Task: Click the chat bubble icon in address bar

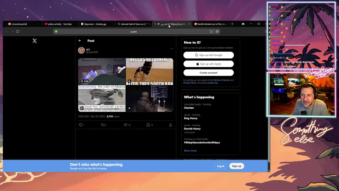Action: click(x=217, y=32)
